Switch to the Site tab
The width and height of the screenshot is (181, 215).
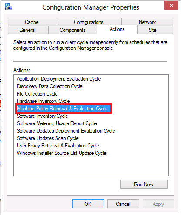coord(155,30)
